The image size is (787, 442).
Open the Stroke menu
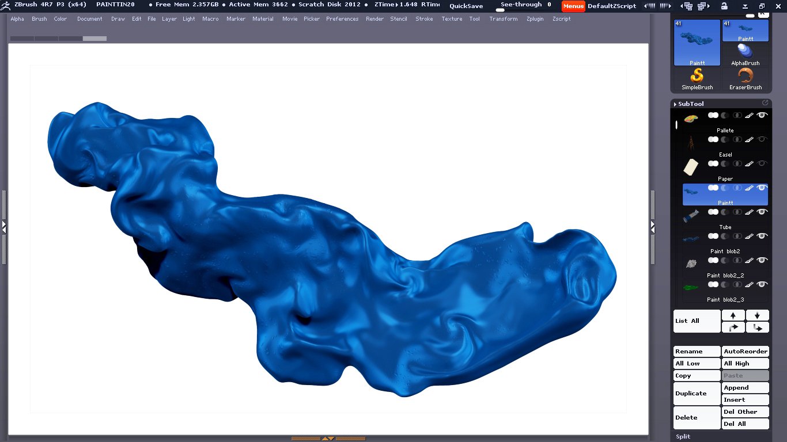pos(424,19)
